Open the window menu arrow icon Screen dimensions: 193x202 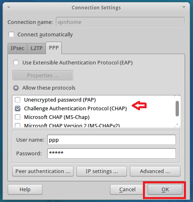(9, 8)
